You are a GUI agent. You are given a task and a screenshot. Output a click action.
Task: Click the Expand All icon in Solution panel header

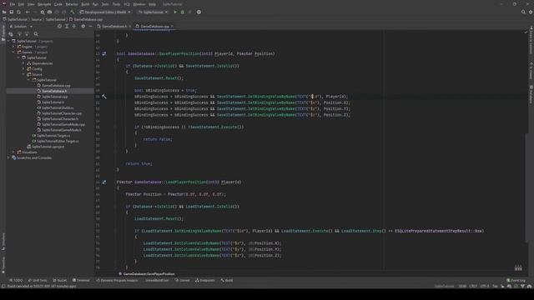(67, 26)
